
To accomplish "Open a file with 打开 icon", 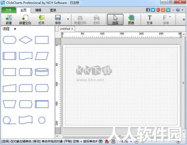I will (x=42, y=19).
